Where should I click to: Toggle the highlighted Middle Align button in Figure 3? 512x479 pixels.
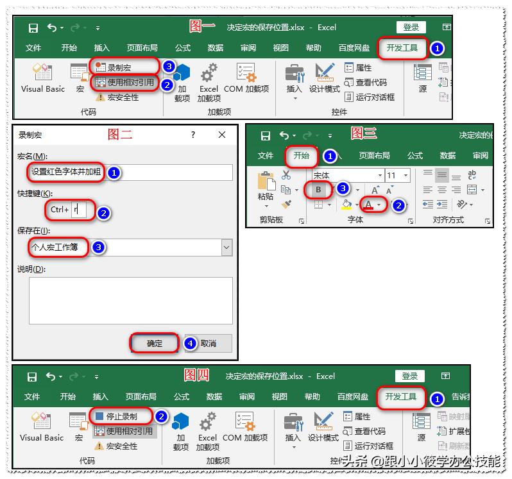click(x=442, y=175)
